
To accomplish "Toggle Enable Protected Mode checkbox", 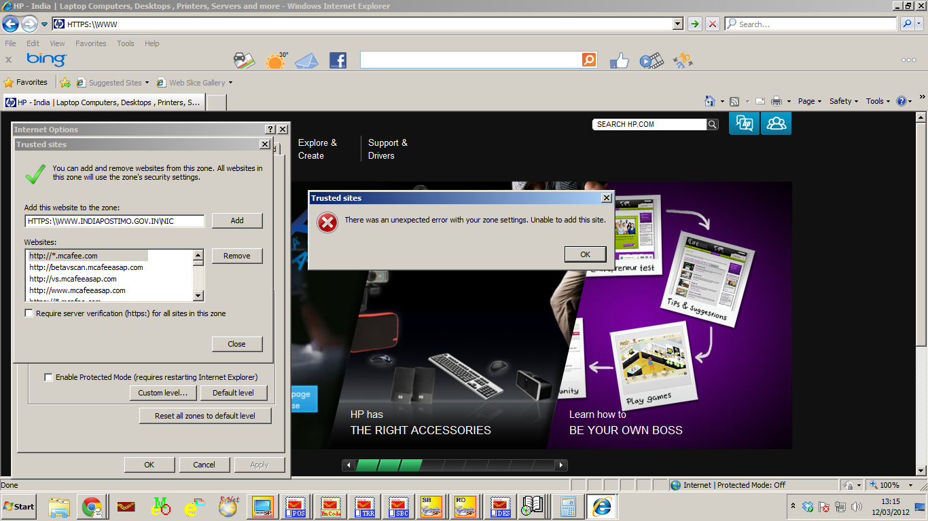I will coord(48,377).
